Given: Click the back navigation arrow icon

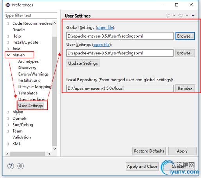Looking at the screenshot, I should [x=168, y=16].
